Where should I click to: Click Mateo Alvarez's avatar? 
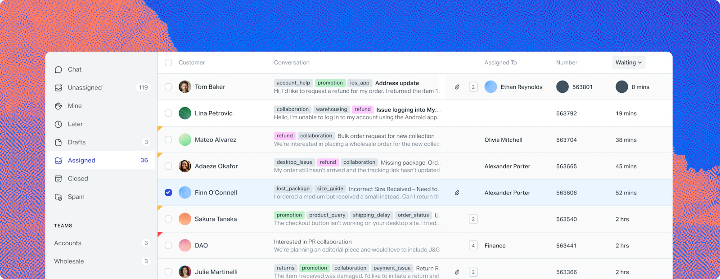[x=185, y=139]
